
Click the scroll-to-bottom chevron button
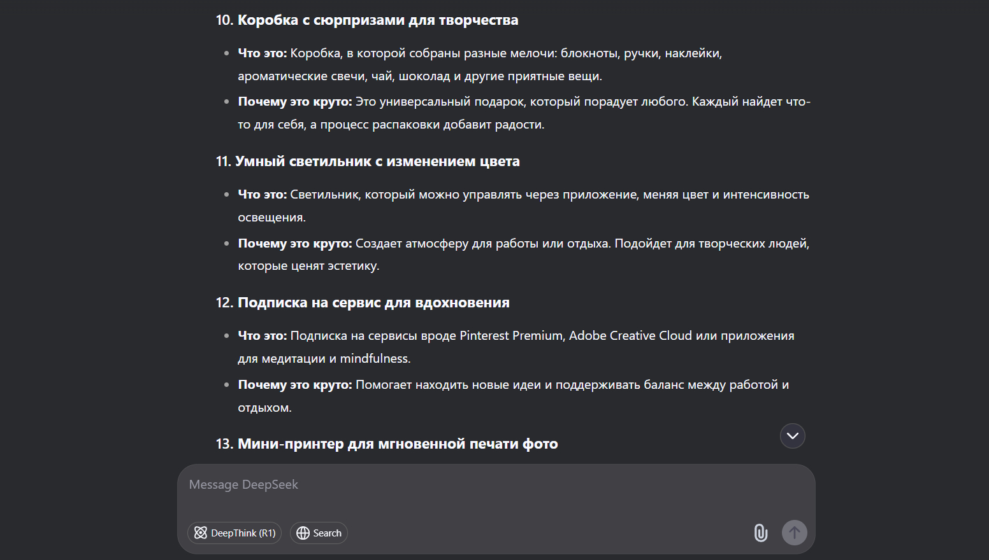(x=792, y=436)
